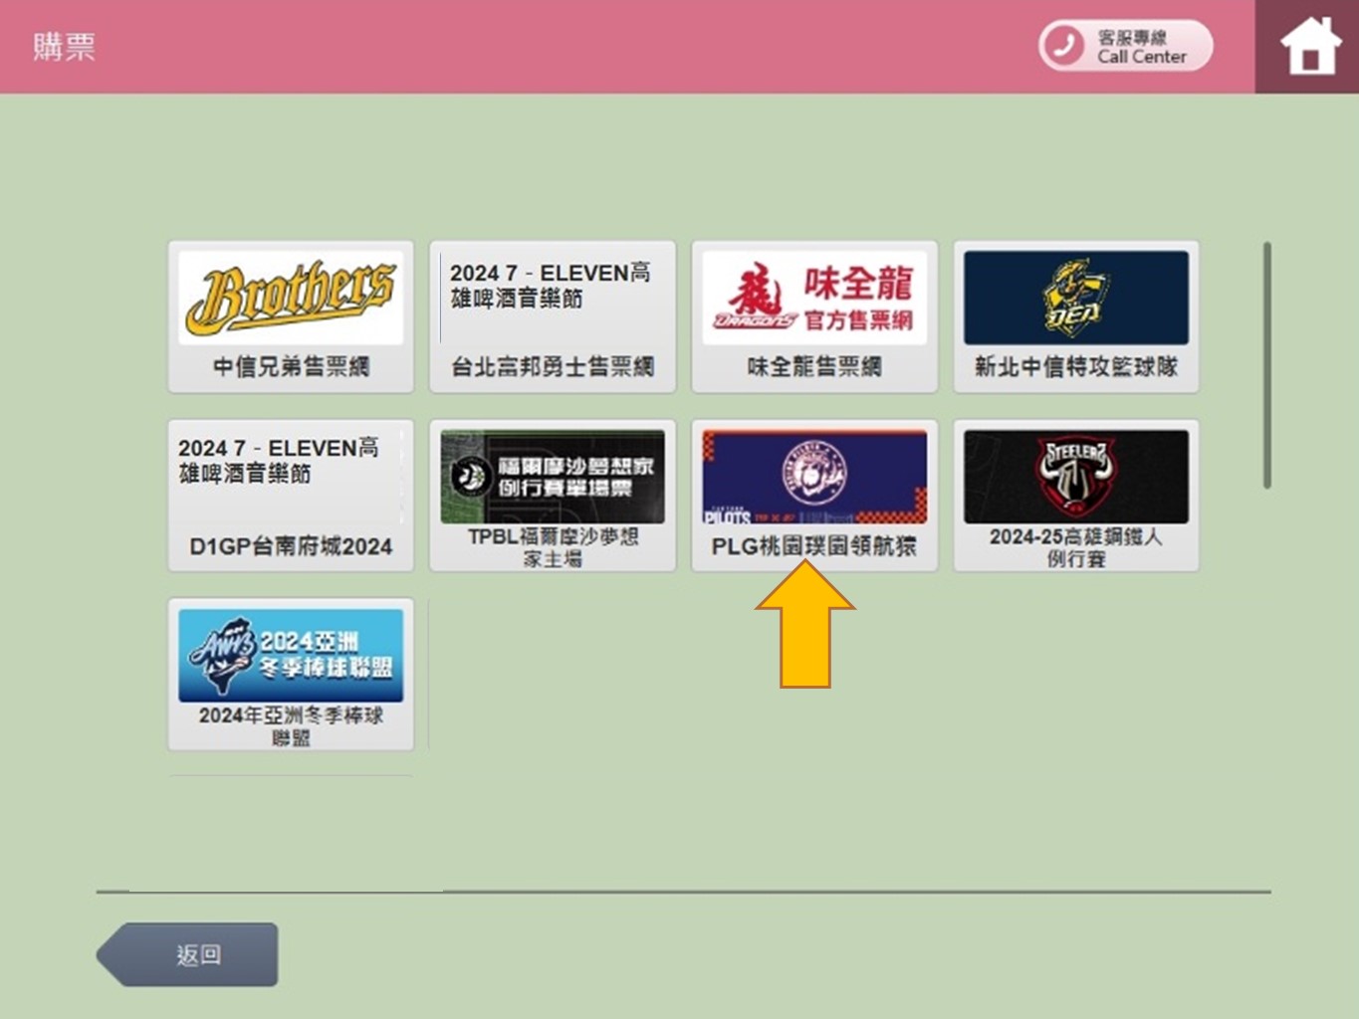Image resolution: width=1359 pixels, height=1019 pixels.
Task: Click the 購票 page title text
Action: click(64, 46)
